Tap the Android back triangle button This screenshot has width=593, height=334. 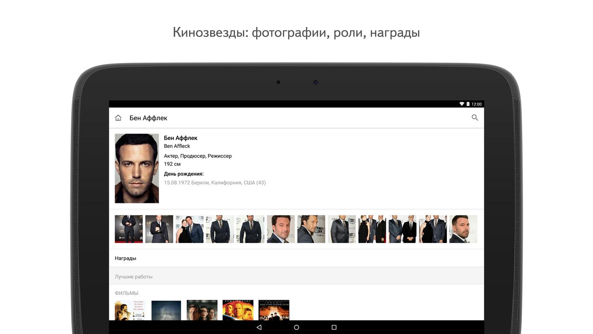pos(259,327)
